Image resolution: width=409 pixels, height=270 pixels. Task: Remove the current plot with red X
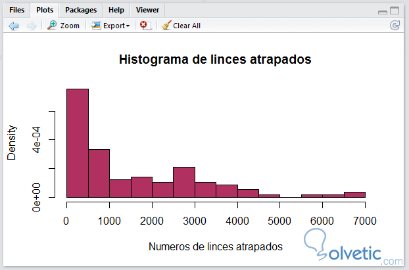[x=145, y=26]
